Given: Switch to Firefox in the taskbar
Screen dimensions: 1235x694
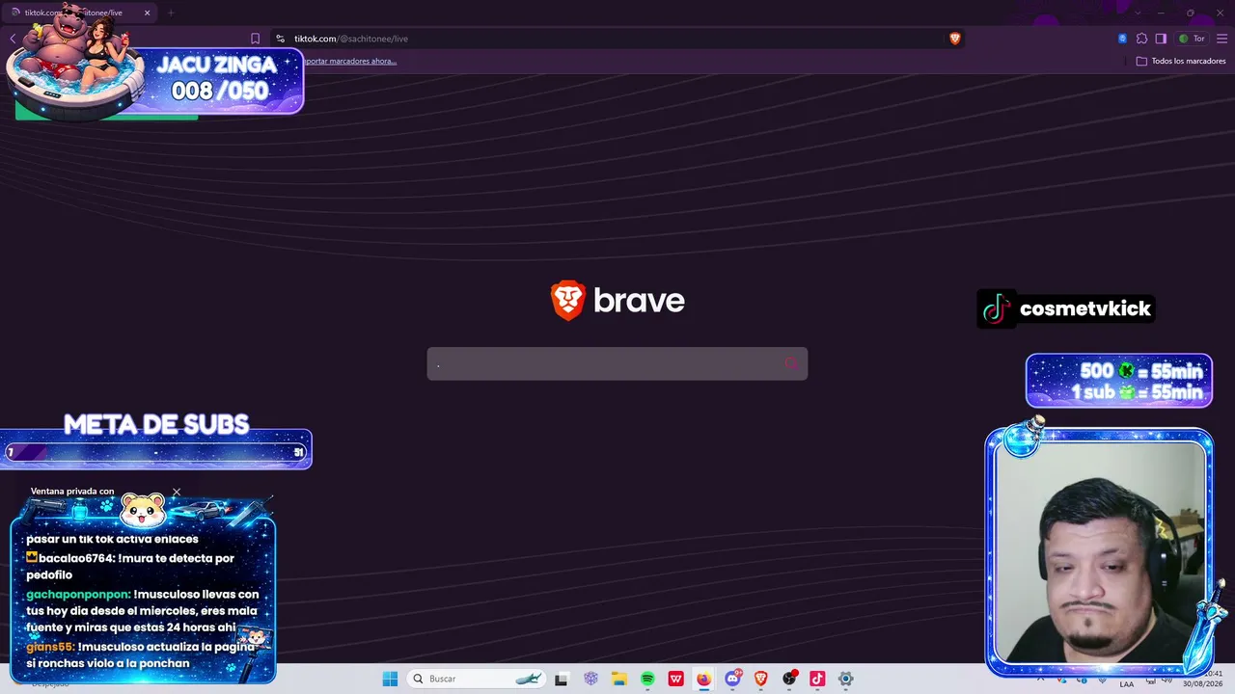Looking at the screenshot, I should 704,679.
